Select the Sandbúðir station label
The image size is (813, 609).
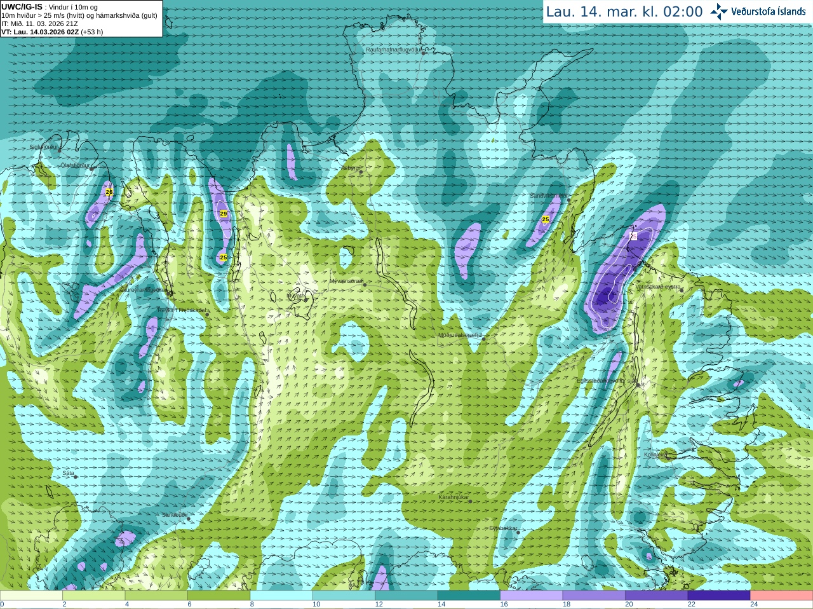click(174, 515)
